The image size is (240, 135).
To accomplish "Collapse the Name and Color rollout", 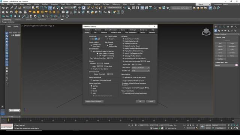I will (222, 63).
